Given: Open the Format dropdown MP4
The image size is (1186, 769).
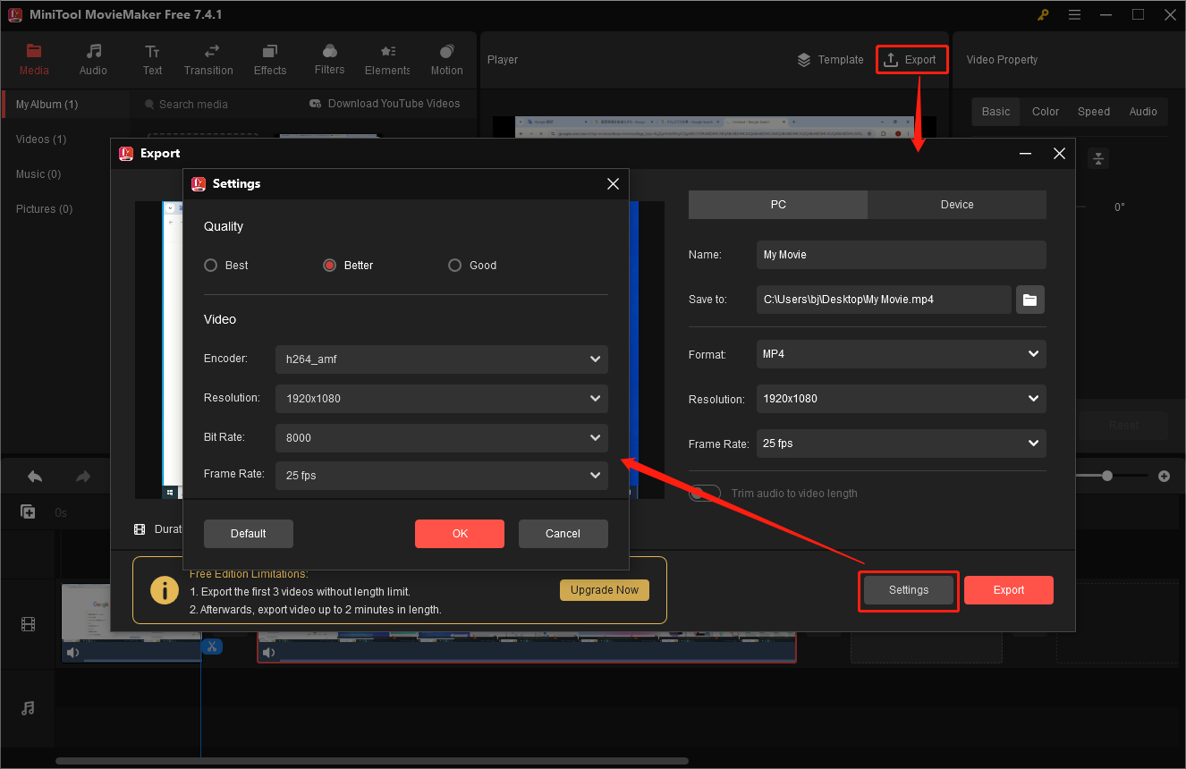Looking at the screenshot, I should [x=901, y=354].
